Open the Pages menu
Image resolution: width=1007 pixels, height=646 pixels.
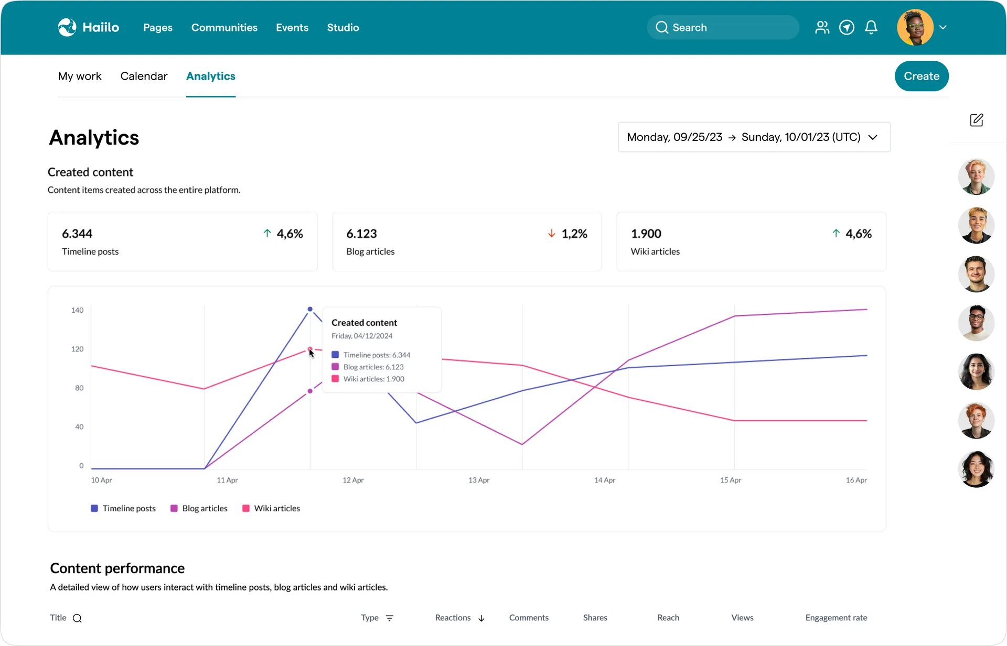point(158,27)
